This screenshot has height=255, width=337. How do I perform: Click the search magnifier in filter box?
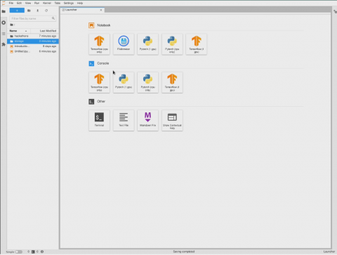click(53, 18)
